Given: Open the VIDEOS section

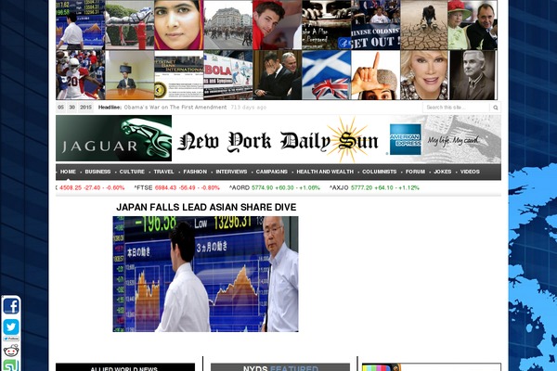Looking at the screenshot, I should [470, 172].
